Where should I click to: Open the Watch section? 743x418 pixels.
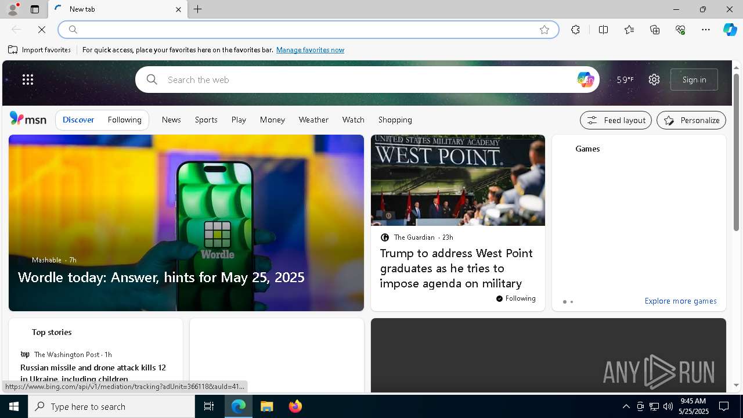click(x=354, y=120)
